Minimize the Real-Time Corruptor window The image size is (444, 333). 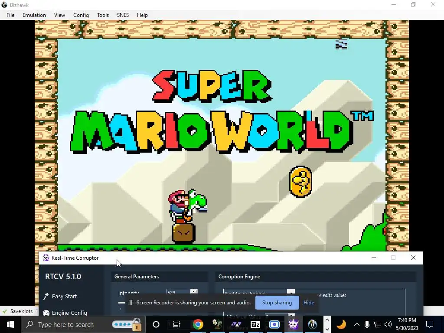point(373,258)
